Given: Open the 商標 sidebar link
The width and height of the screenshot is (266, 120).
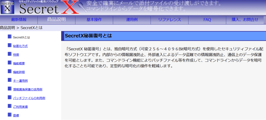Looking at the screenshot, I should click(x=16, y=115).
